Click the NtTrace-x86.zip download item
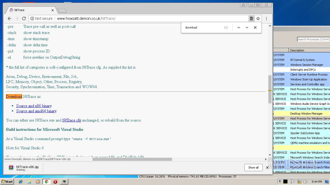Screen dimensions: 330x185 tap(24, 168)
